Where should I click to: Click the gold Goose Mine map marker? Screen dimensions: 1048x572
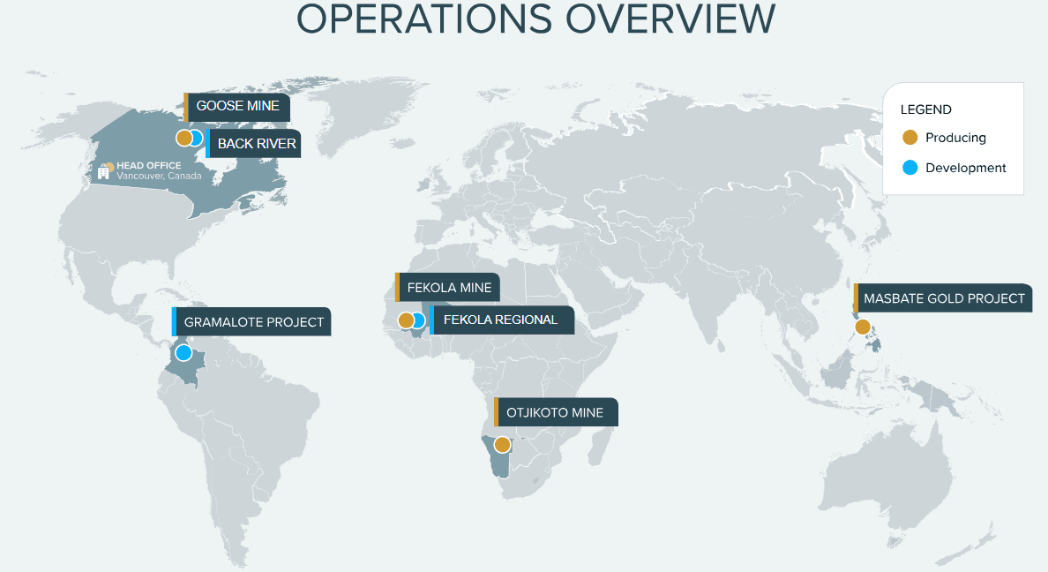coord(183,138)
